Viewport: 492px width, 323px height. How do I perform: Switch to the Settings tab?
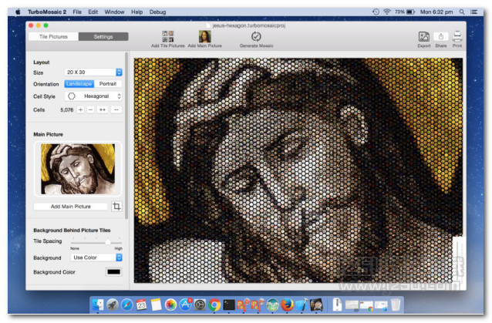(103, 37)
